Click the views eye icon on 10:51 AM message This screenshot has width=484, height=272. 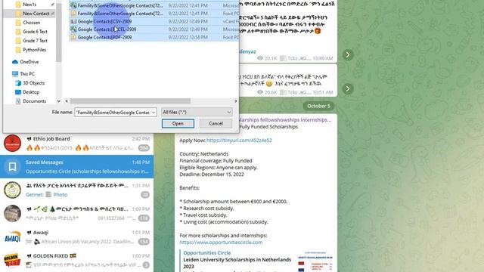tap(260, 92)
